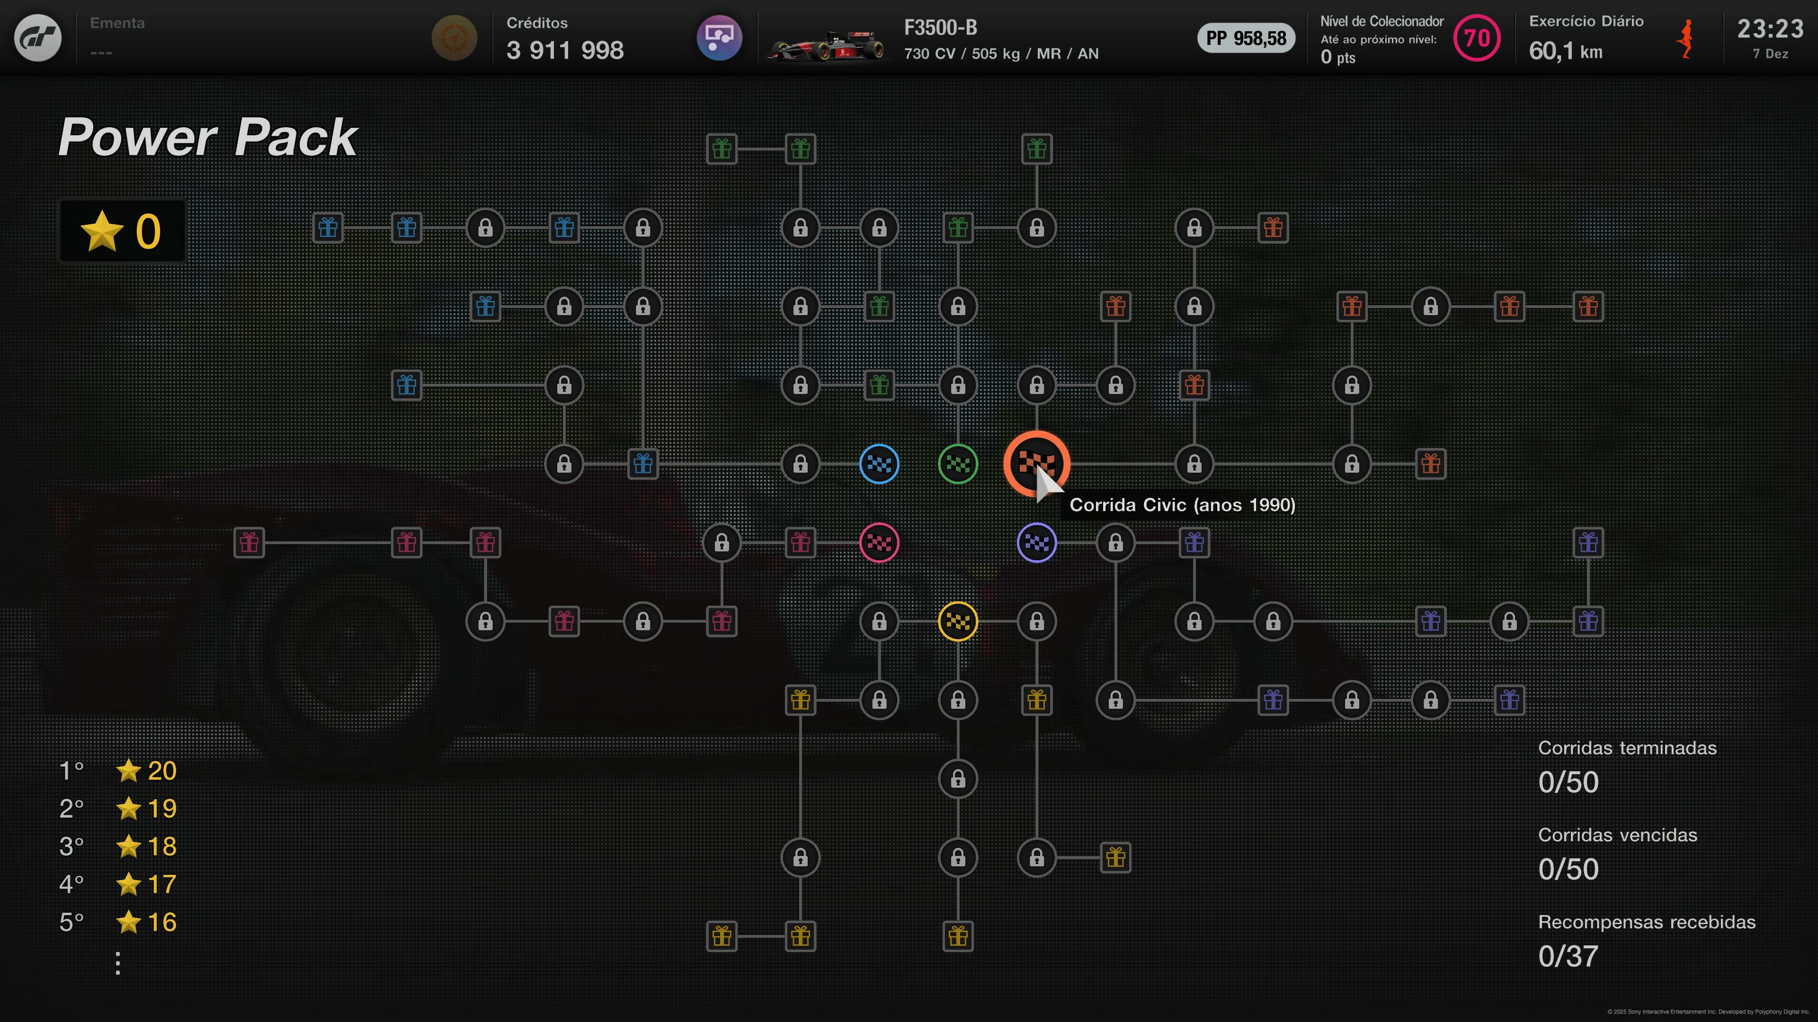This screenshot has width=1818, height=1022.
Task: Click the purple music playlist icon
Action: click(x=719, y=37)
